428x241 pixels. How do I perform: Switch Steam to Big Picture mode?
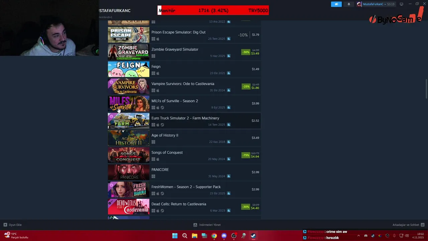[401, 4]
